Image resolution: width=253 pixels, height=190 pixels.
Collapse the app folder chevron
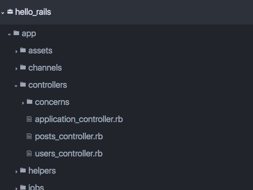[9, 34]
